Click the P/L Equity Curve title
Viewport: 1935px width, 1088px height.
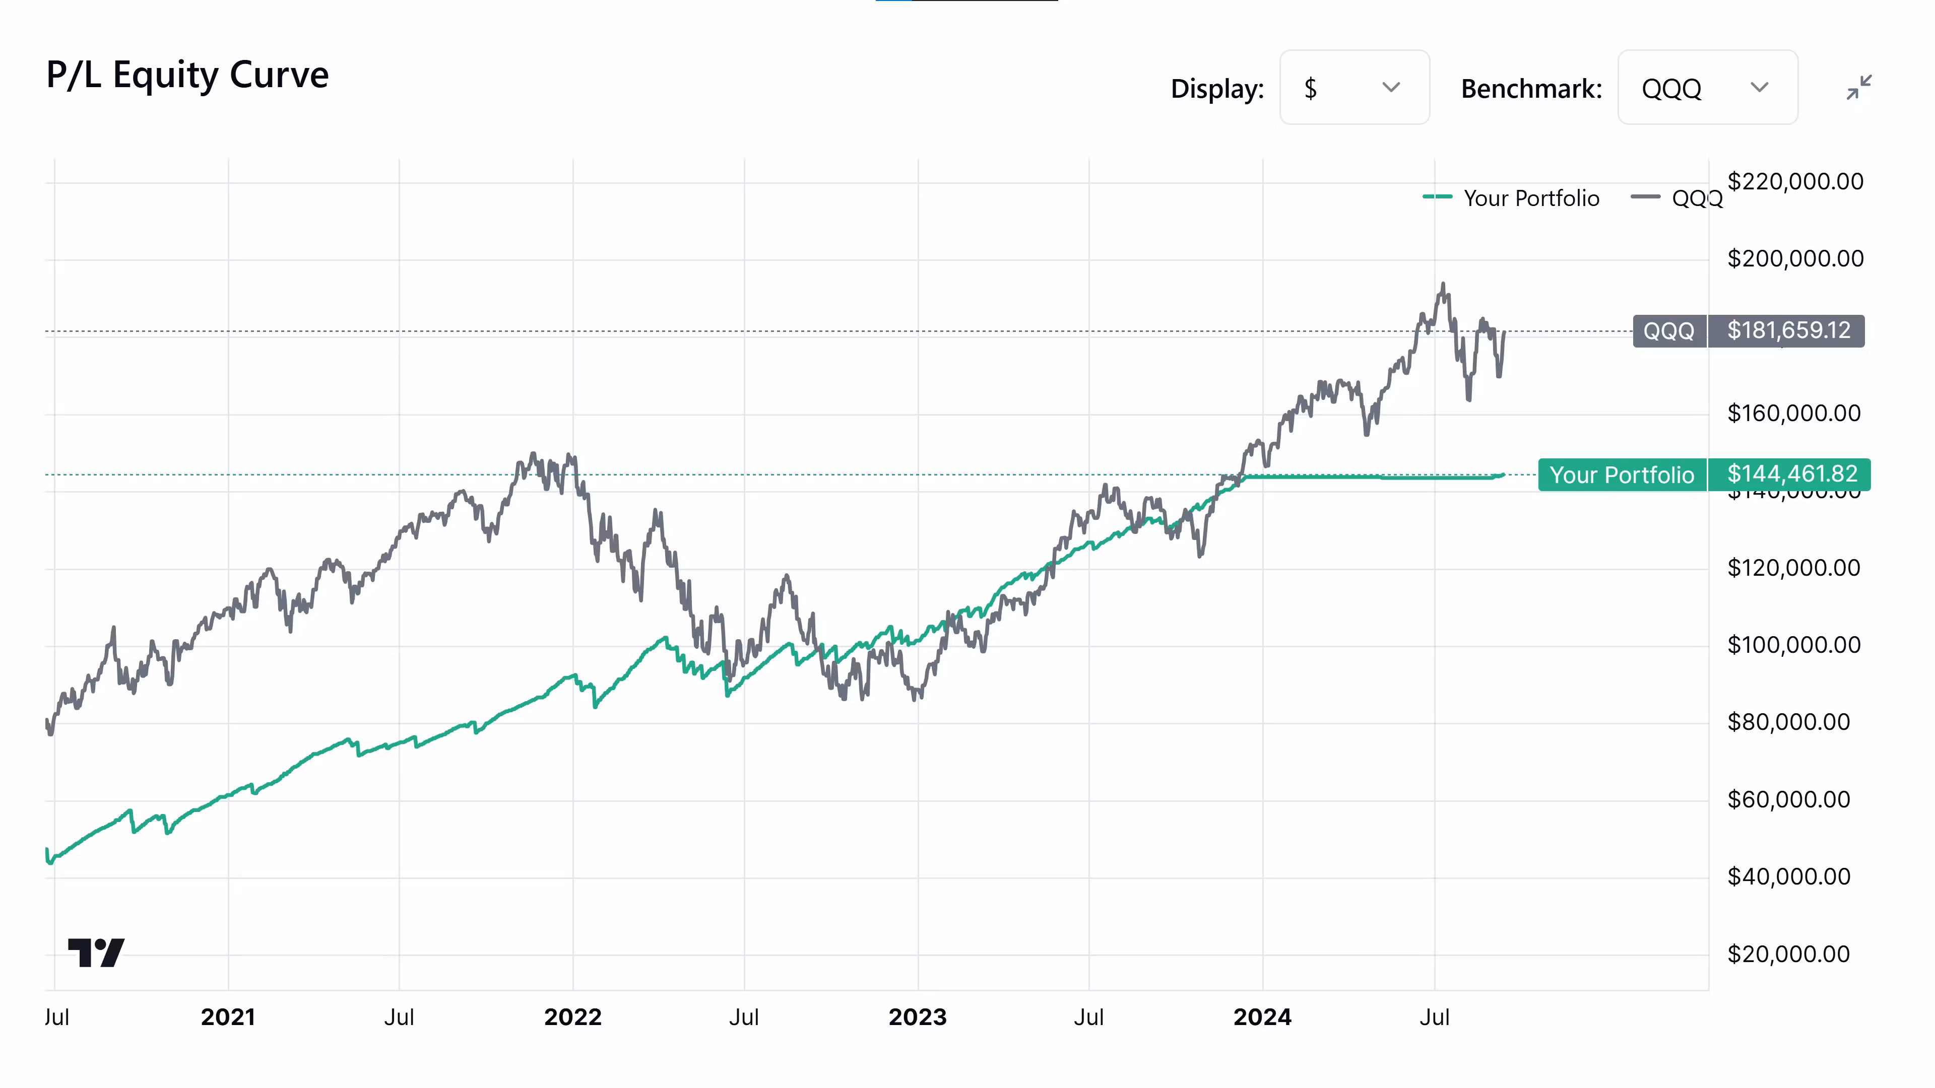pyautogui.click(x=188, y=75)
